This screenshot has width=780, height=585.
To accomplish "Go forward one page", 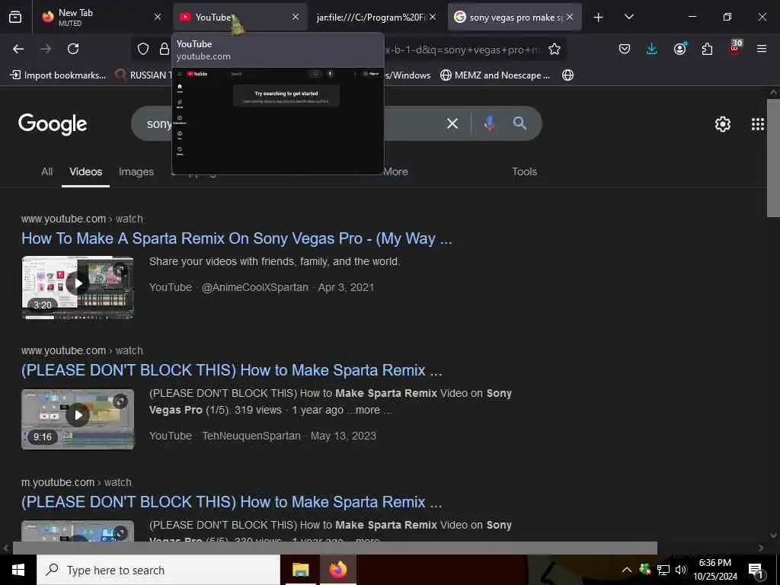I will pyautogui.click(x=46, y=49).
